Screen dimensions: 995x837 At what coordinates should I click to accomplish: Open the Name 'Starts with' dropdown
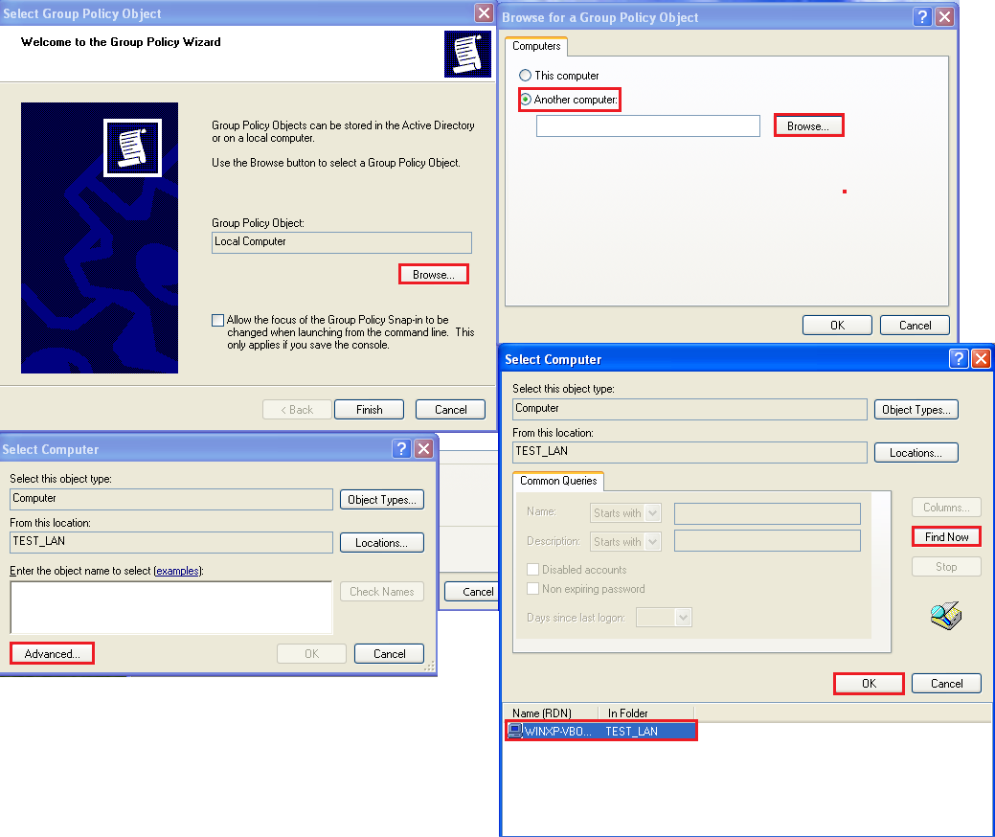(625, 512)
